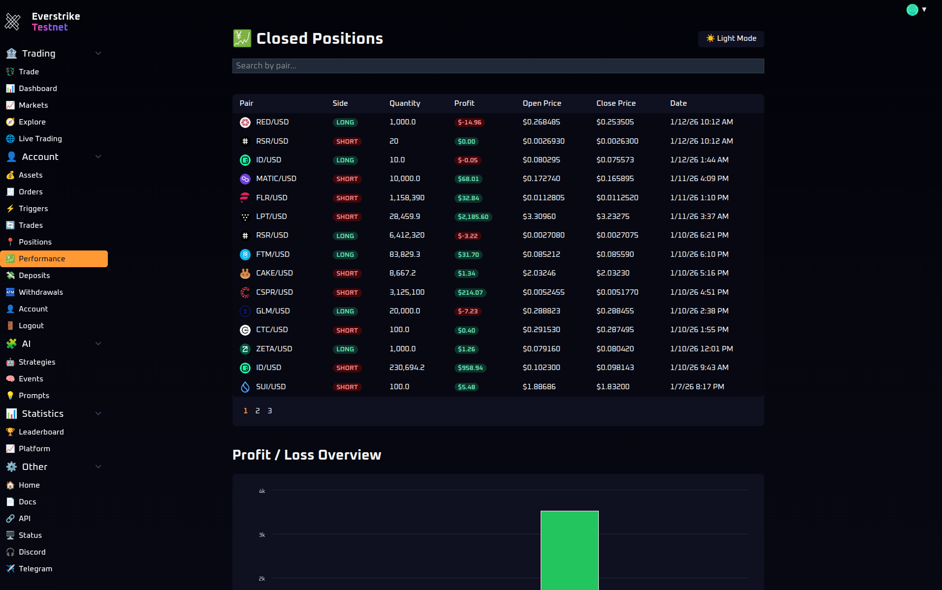Toggle Light Mode
The width and height of the screenshot is (942, 590).
coord(731,38)
